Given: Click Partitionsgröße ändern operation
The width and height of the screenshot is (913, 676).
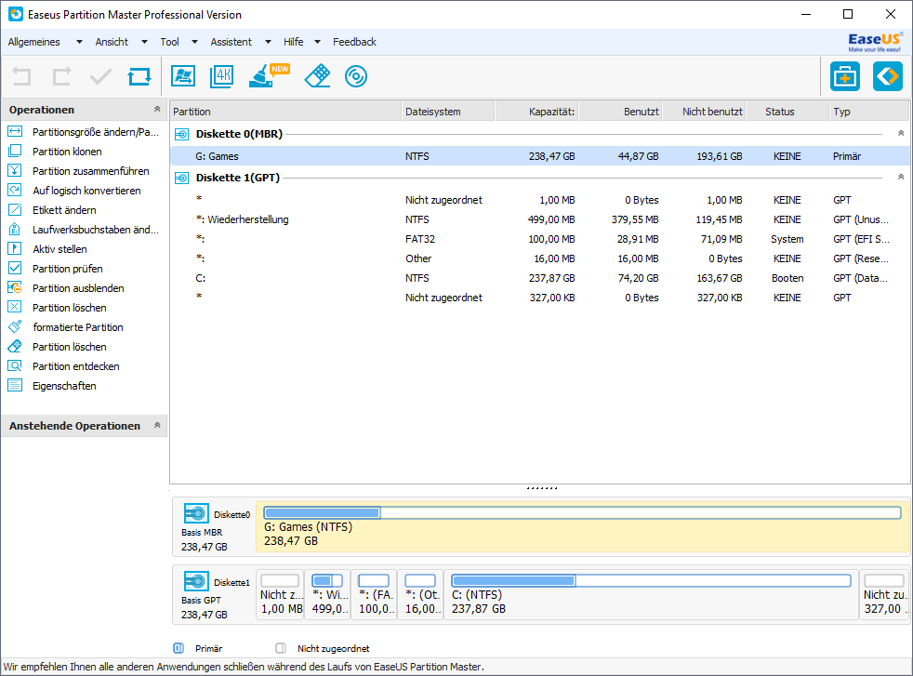Looking at the screenshot, I should pyautogui.click(x=83, y=132).
